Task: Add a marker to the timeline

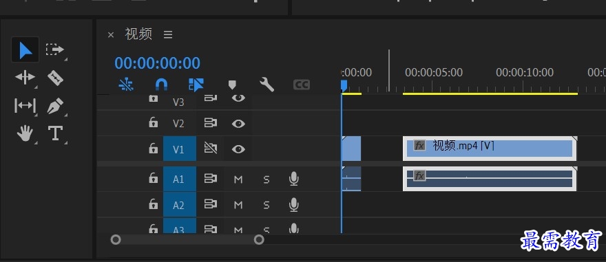Action: click(x=232, y=85)
